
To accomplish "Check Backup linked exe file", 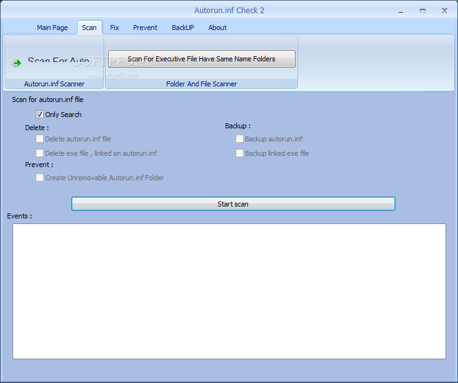I will point(239,153).
